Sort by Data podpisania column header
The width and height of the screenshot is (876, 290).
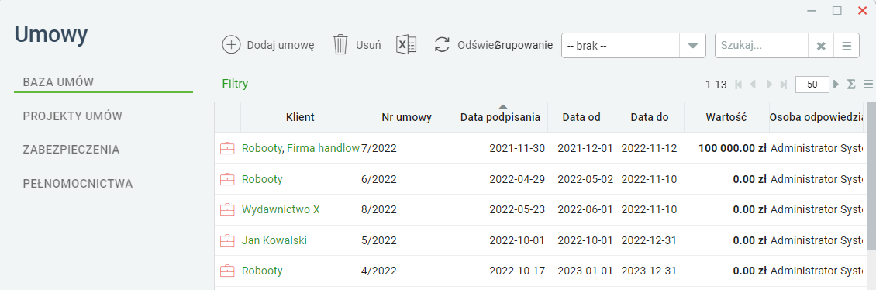[x=501, y=117]
